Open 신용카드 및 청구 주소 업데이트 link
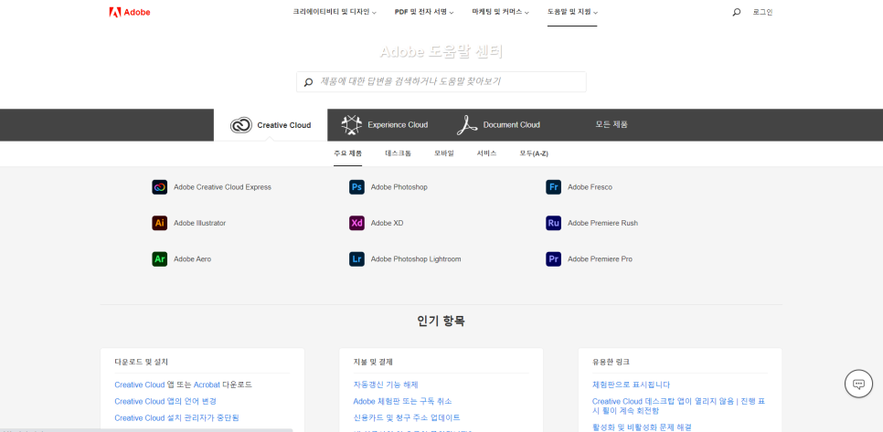883x432 pixels. click(x=407, y=418)
